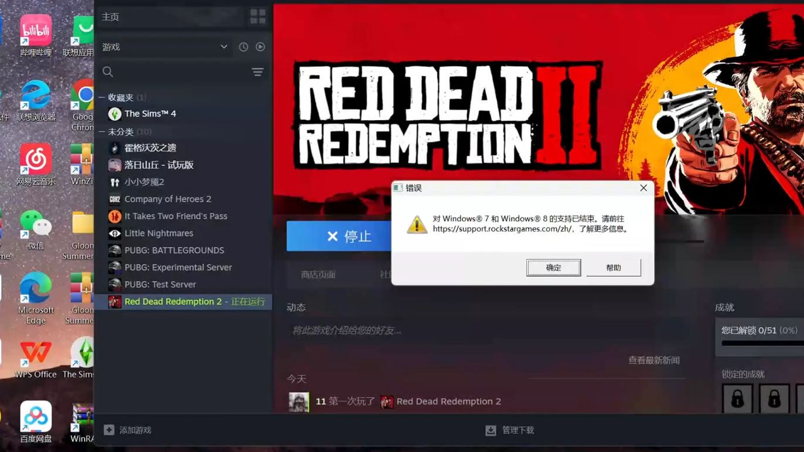Close the 错误 dialog with X

pos(643,188)
